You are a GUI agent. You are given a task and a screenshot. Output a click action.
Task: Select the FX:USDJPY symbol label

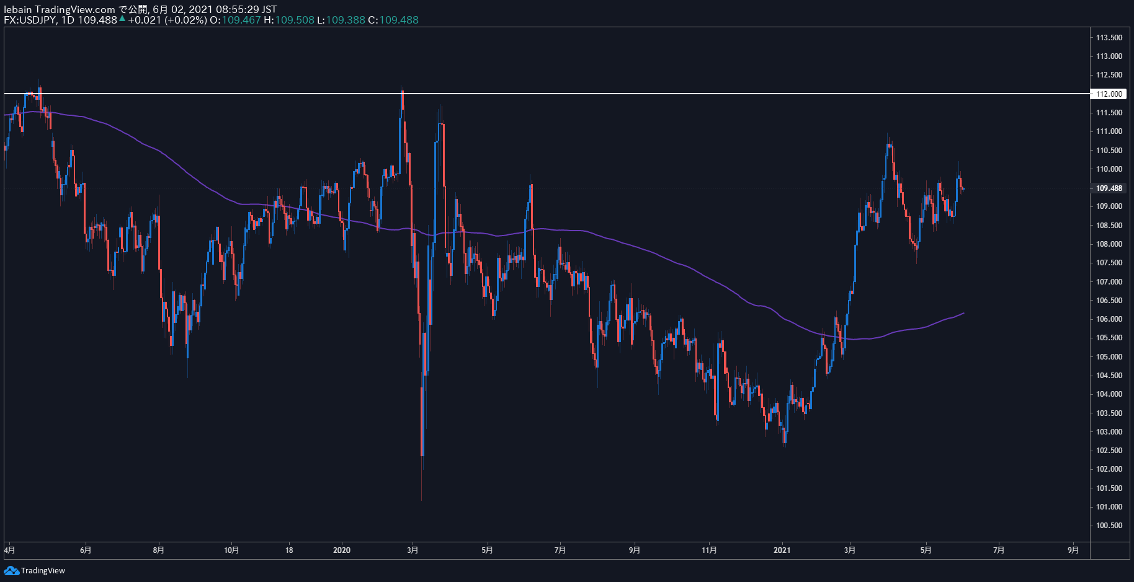point(30,20)
